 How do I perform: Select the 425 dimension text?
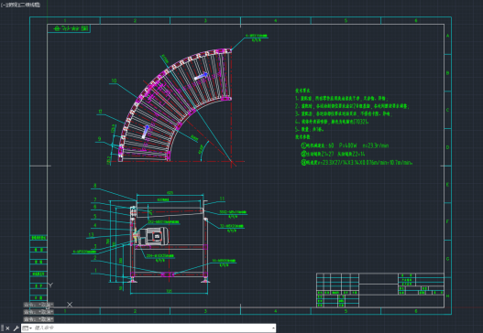pos(170,193)
